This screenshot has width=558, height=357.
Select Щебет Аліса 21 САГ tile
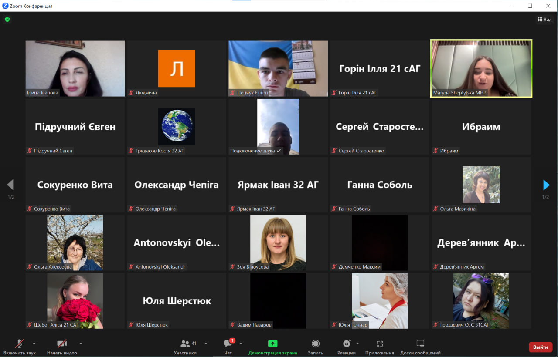click(75, 301)
